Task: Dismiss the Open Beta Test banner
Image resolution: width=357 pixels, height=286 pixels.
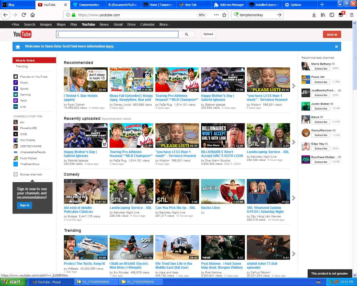Action: click(x=336, y=47)
